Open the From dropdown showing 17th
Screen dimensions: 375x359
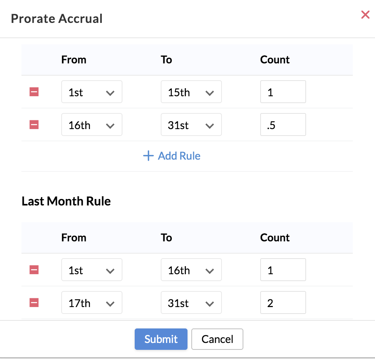click(91, 303)
